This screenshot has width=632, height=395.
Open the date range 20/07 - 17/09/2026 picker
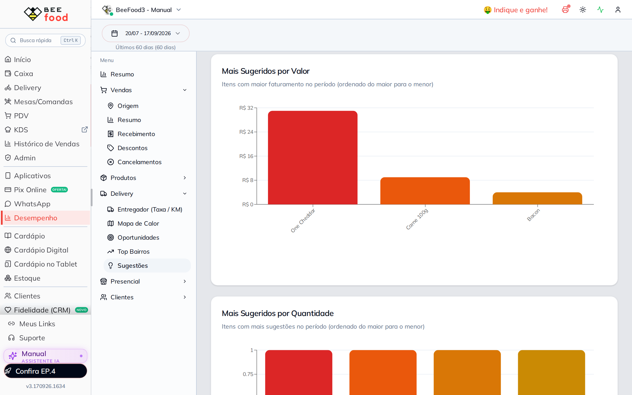pyautogui.click(x=145, y=33)
